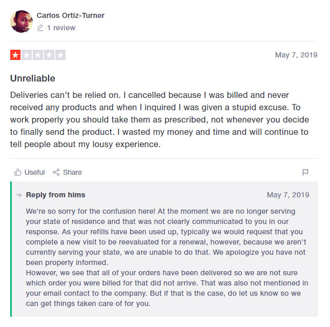Flag this review with the flag icon

tap(305, 172)
